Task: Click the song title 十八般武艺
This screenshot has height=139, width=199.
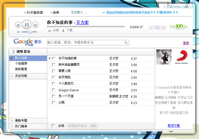Action: click(x=66, y=84)
